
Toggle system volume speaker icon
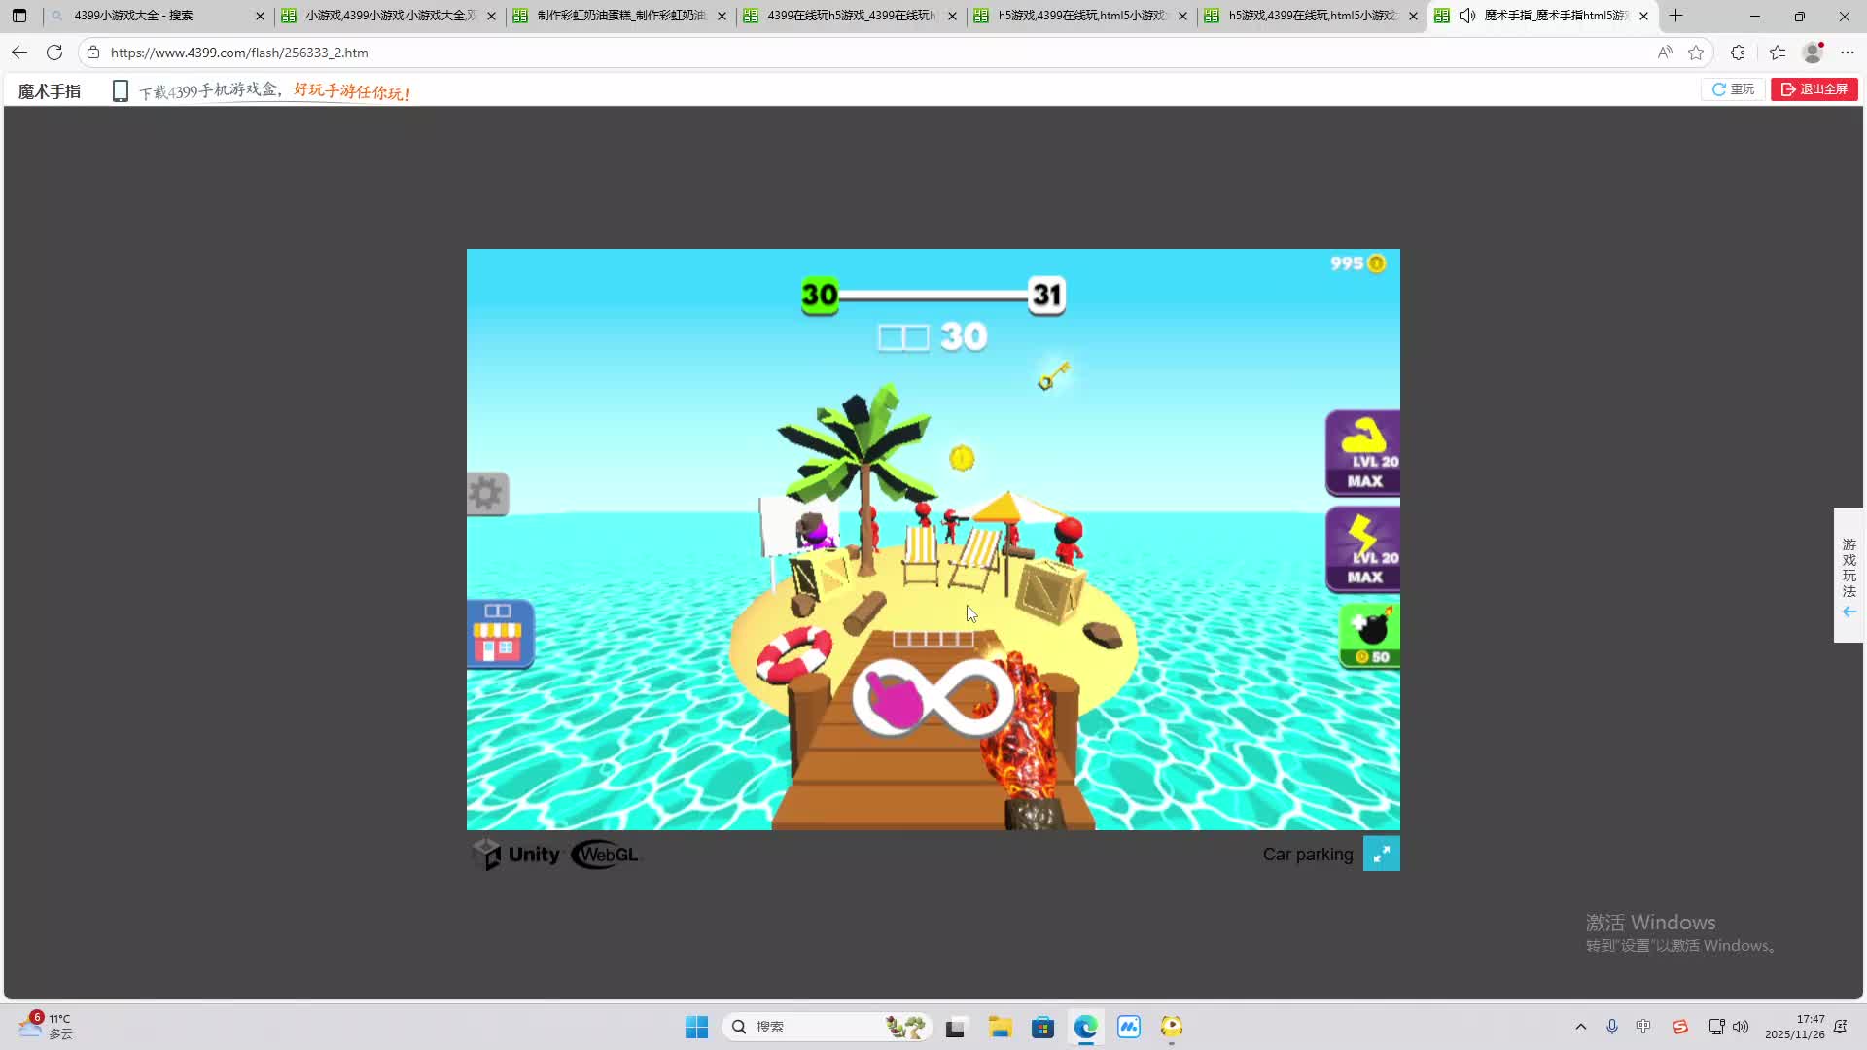pyautogui.click(x=1741, y=1027)
